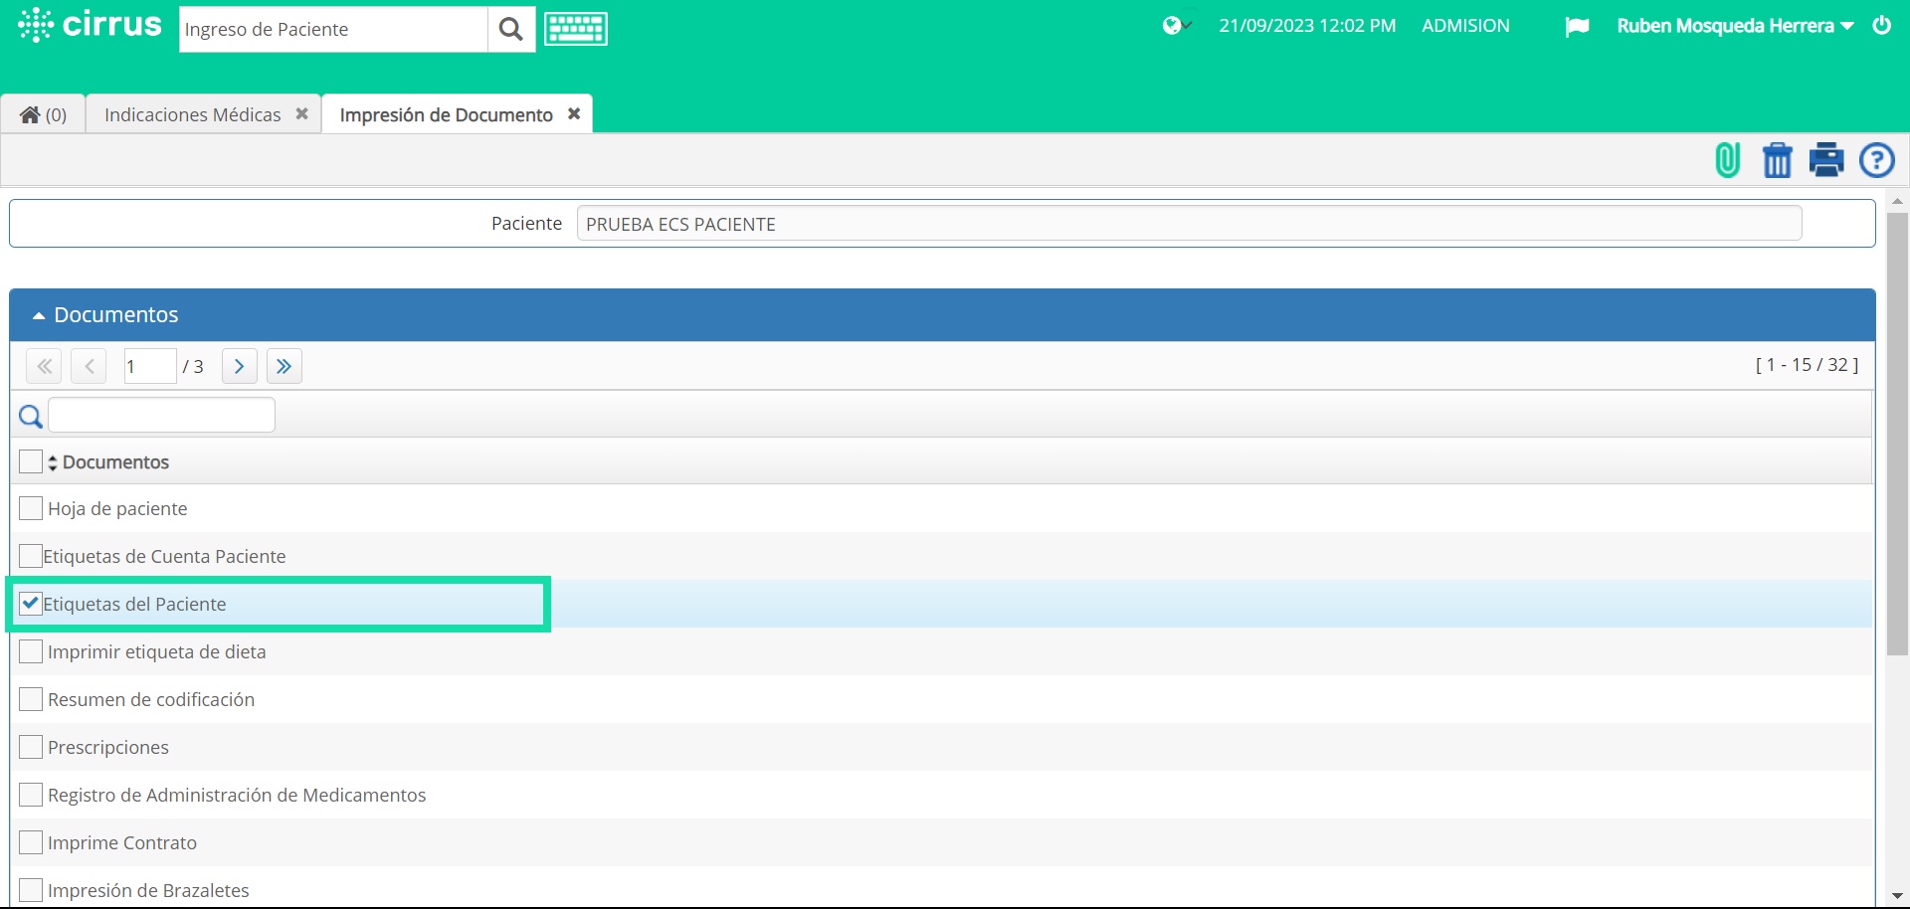Check Imprimir etiqueta de dieta
The image size is (1910, 909).
[31, 651]
